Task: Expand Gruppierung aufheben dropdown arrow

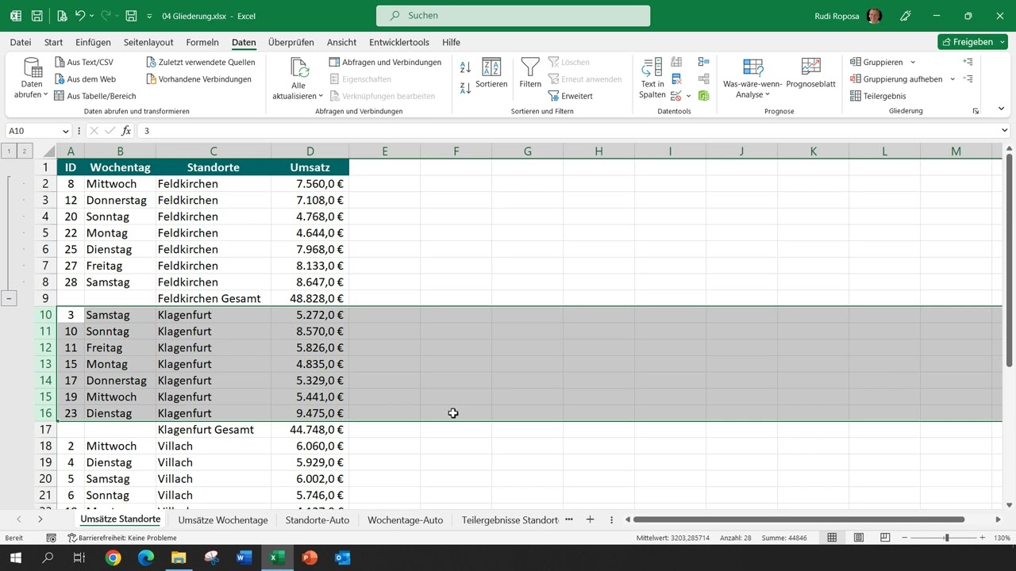Action: pos(952,79)
